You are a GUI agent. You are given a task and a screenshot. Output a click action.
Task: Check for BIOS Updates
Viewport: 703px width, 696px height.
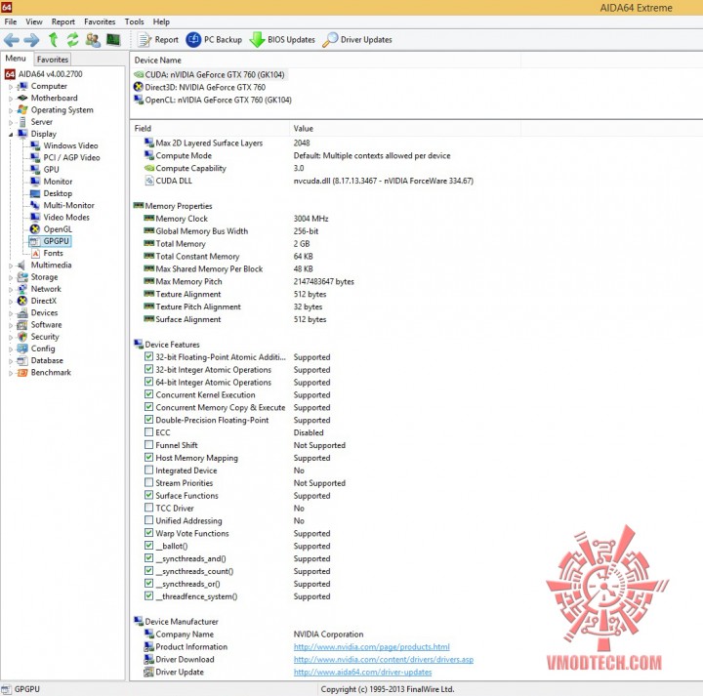coord(282,40)
